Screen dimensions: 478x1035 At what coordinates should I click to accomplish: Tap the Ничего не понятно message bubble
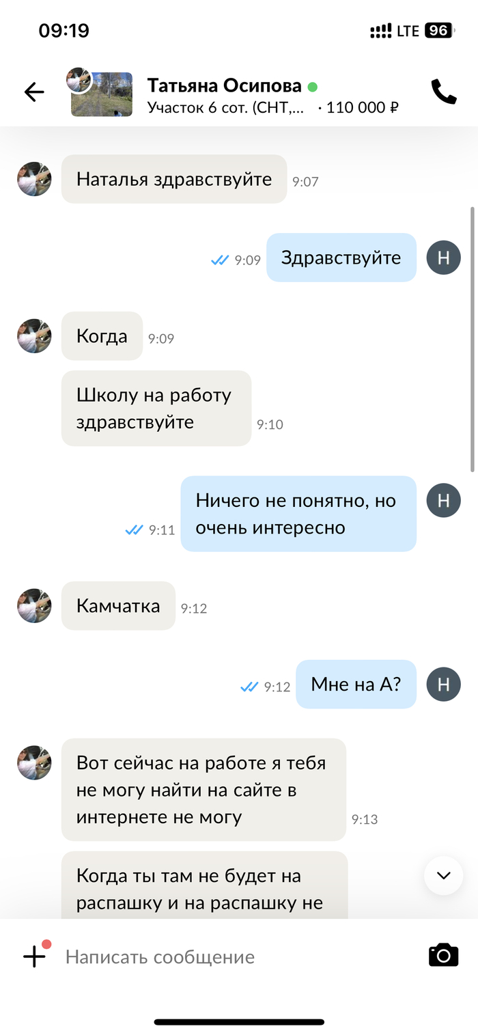298,514
